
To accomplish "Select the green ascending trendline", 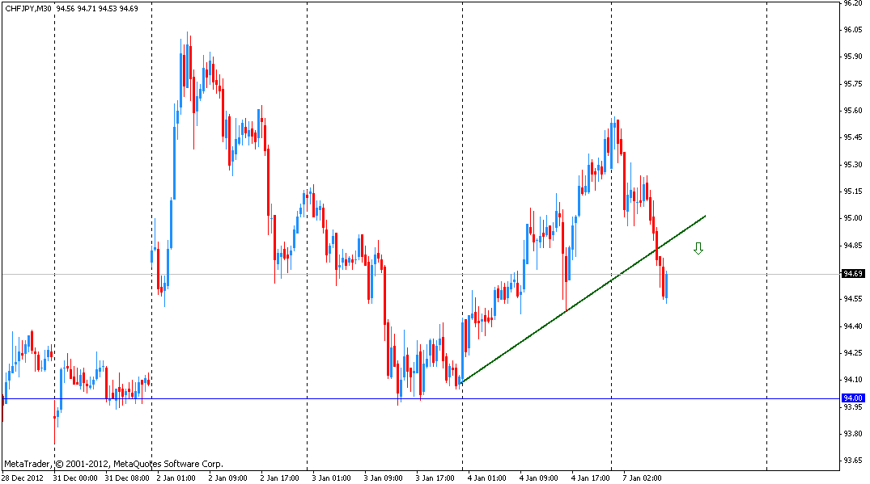I will point(583,300).
